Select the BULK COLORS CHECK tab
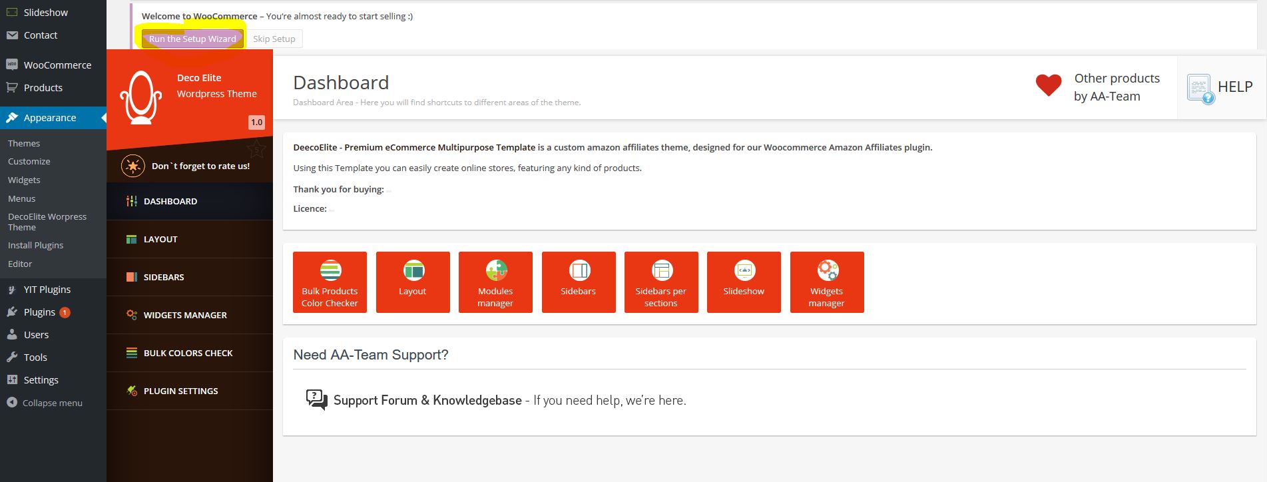This screenshot has width=1267, height=482. 190,353
